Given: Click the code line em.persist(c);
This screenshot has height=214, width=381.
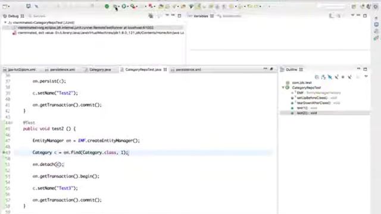Looking at the screenshot, I should [x=49, y=81].
